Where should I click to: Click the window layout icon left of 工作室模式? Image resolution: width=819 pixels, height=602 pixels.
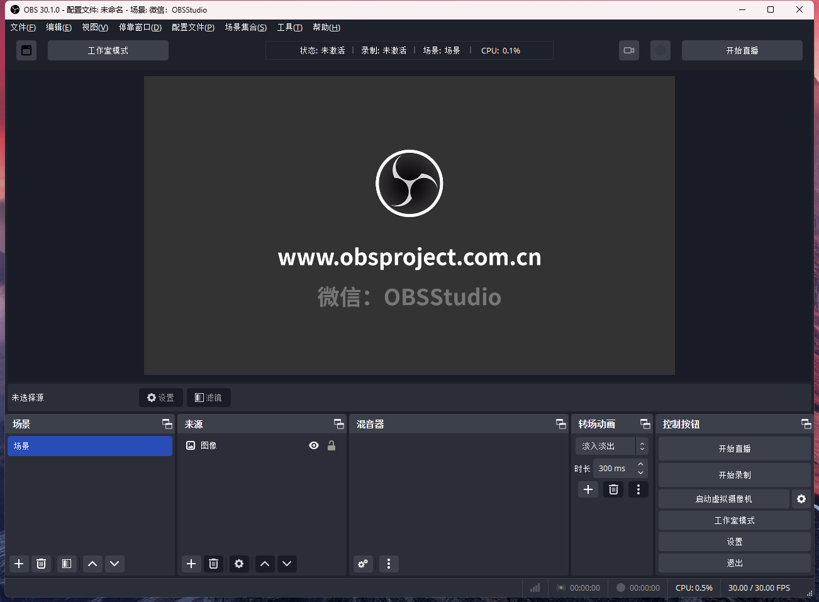pos(26,50)
